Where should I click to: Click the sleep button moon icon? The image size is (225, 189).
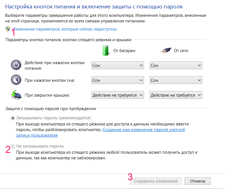pos(16,80)
